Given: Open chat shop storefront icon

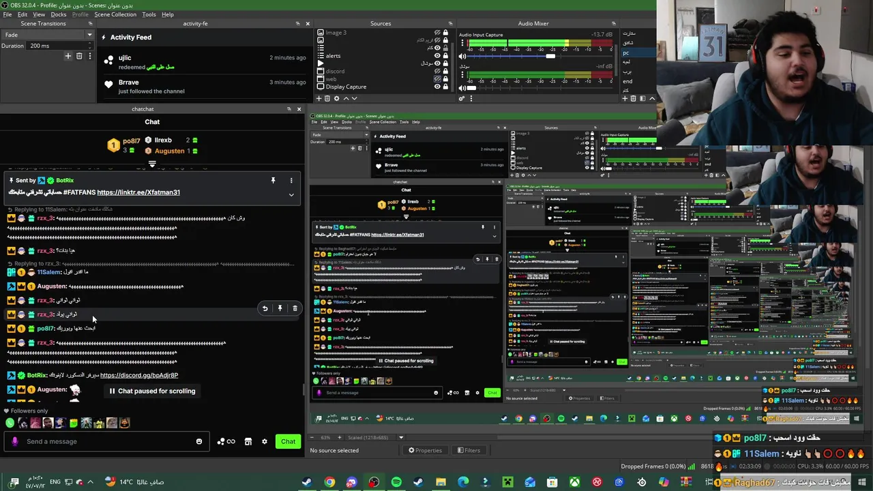Looking at the screenshot, I should point(248,441).
